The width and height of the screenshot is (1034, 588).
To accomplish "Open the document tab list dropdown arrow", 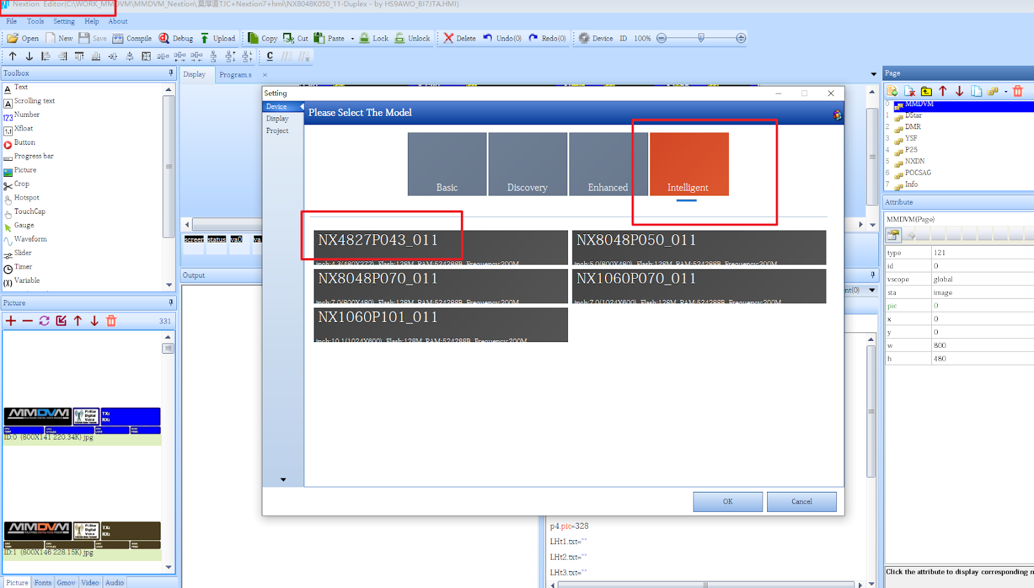I will pyautogui.click(x=874, y=74).
